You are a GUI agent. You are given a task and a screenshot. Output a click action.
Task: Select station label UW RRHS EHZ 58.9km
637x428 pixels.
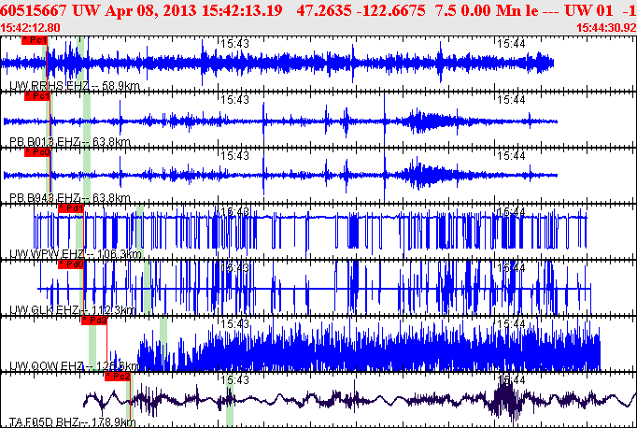[x=75, y=86]
